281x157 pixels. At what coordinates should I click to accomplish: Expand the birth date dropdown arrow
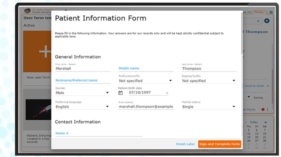click(167, 93)
